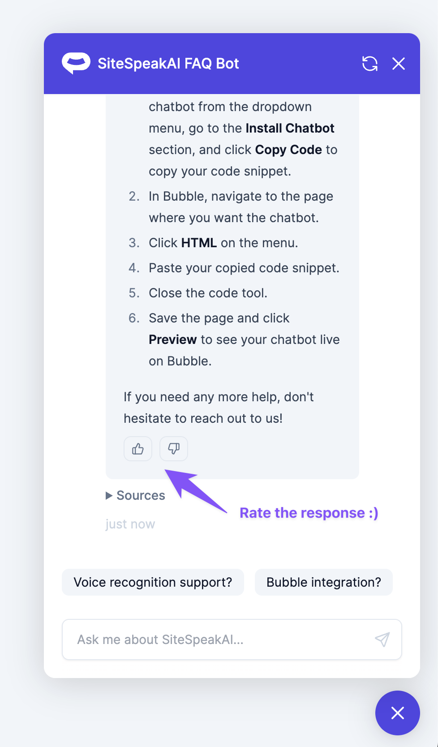
Task: Focus the 'Ask me about SiteSpeakAI...' field
Action: pyautogui.click(x=219, y=640)
